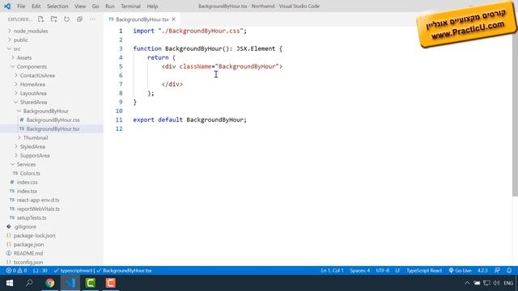Viewport: 518px width, 291px height.
Task: Open the green Camtasia taskbar app
Action: tap(90, 283)
